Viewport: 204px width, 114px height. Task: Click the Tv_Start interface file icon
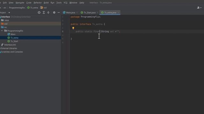(9, 41)
